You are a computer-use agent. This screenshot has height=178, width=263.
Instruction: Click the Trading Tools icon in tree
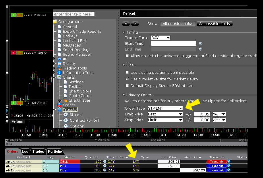point(59,68)
